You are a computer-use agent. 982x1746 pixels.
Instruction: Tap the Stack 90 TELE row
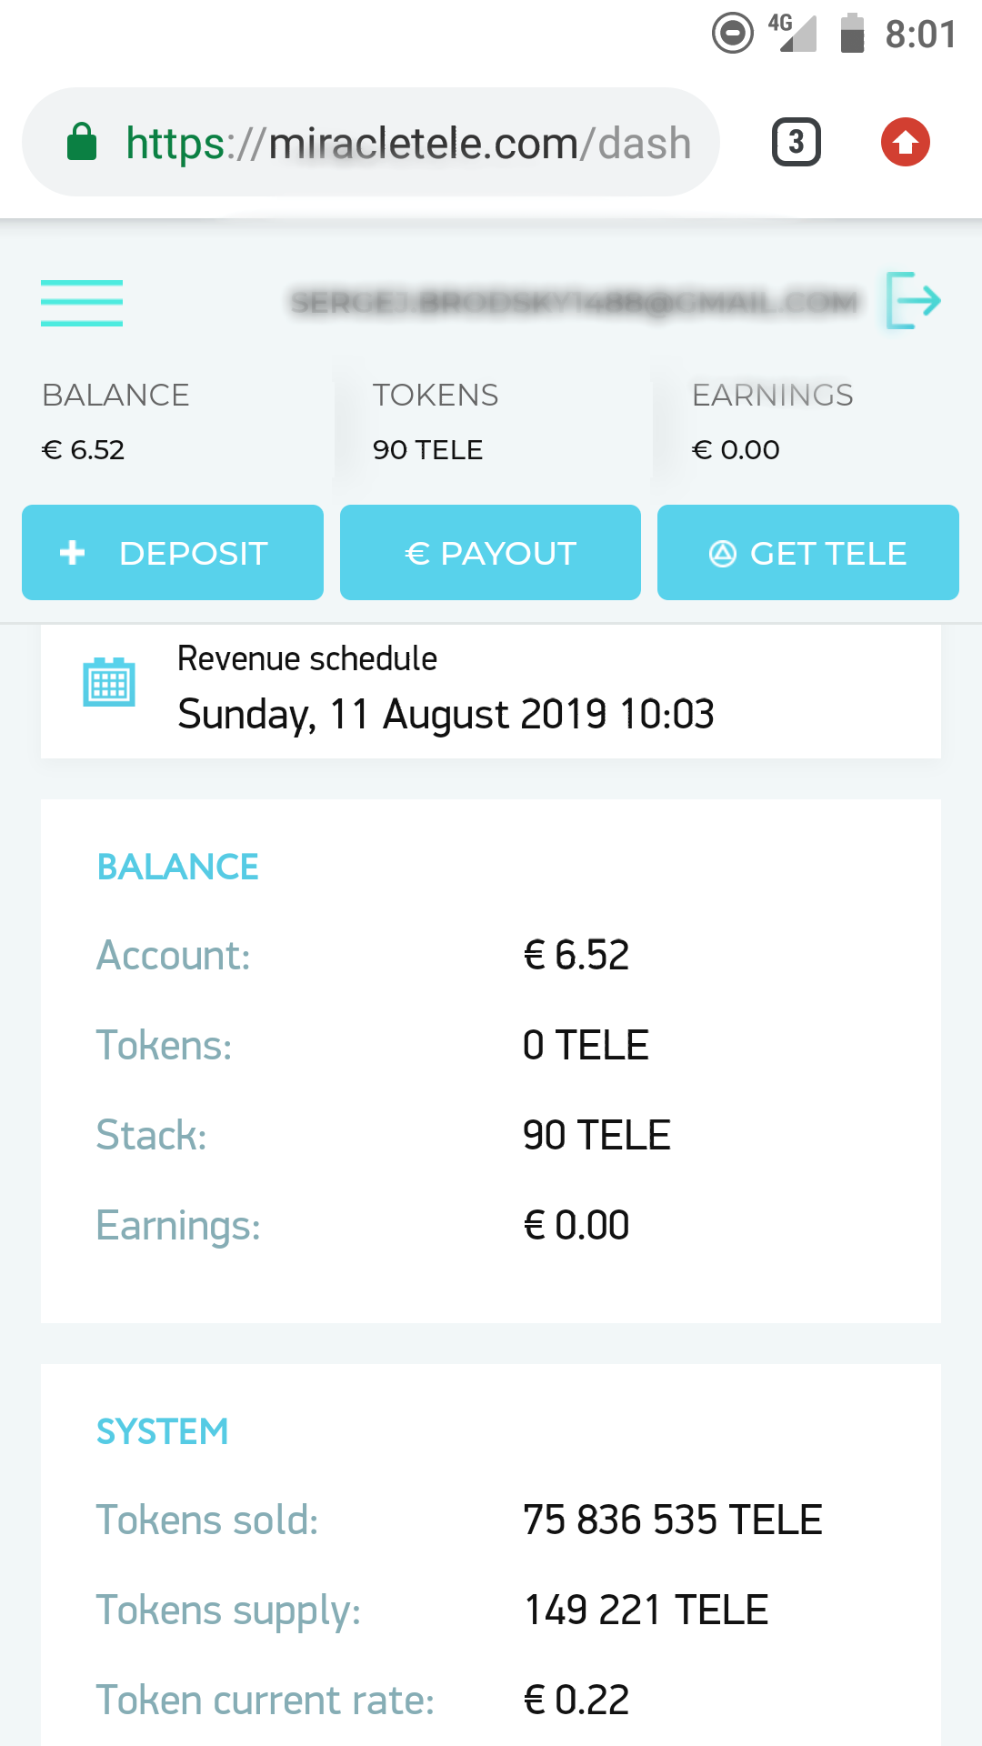coord(491,1135)
